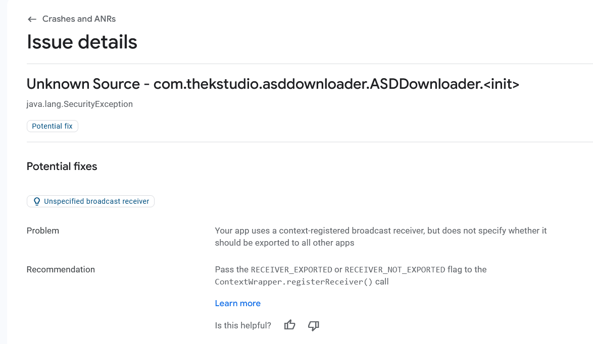Image resolution: width=593 pixels, height=344 pixels.
Task: Click the Potential fixes section heading
Action: [62, 166]
